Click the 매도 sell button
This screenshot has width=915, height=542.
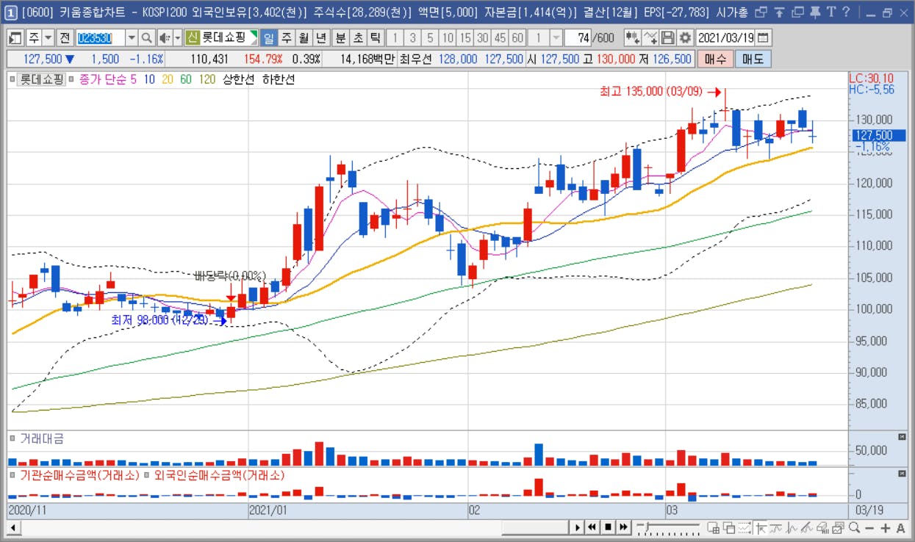click(x=753, y=59)
